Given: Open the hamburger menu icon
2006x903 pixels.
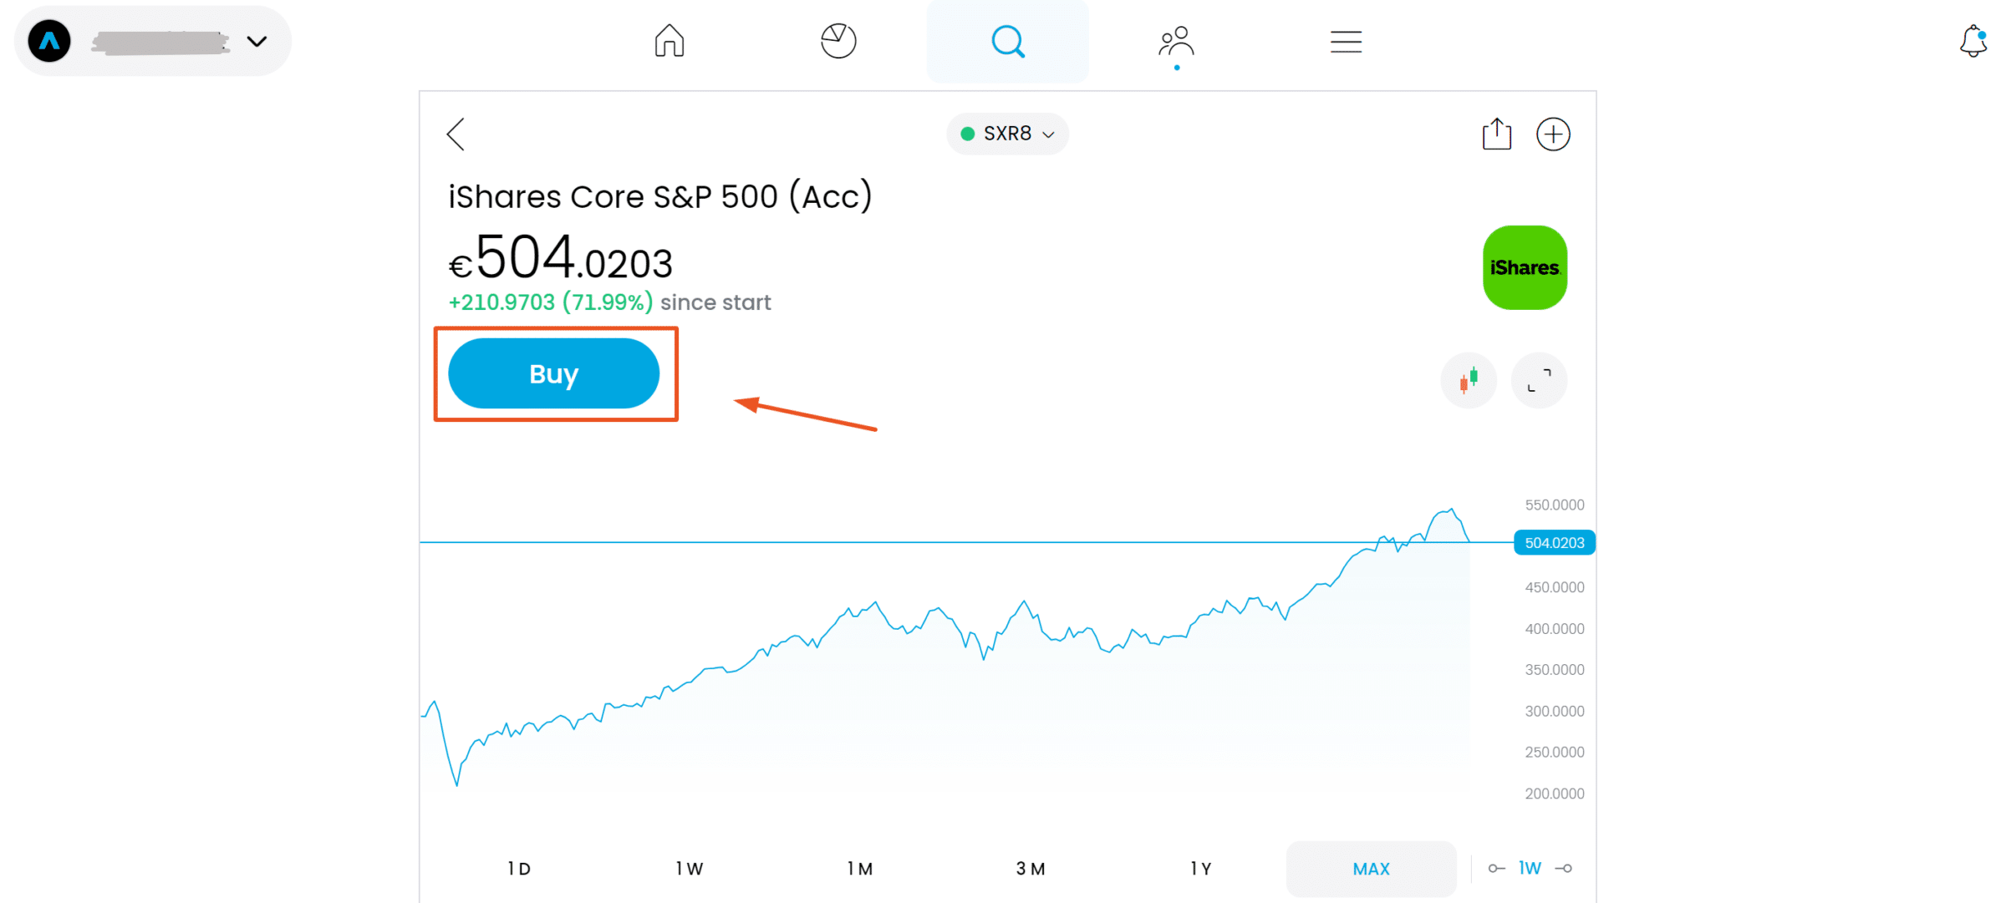Looking at the screenshot, I should click(1346, 41).
